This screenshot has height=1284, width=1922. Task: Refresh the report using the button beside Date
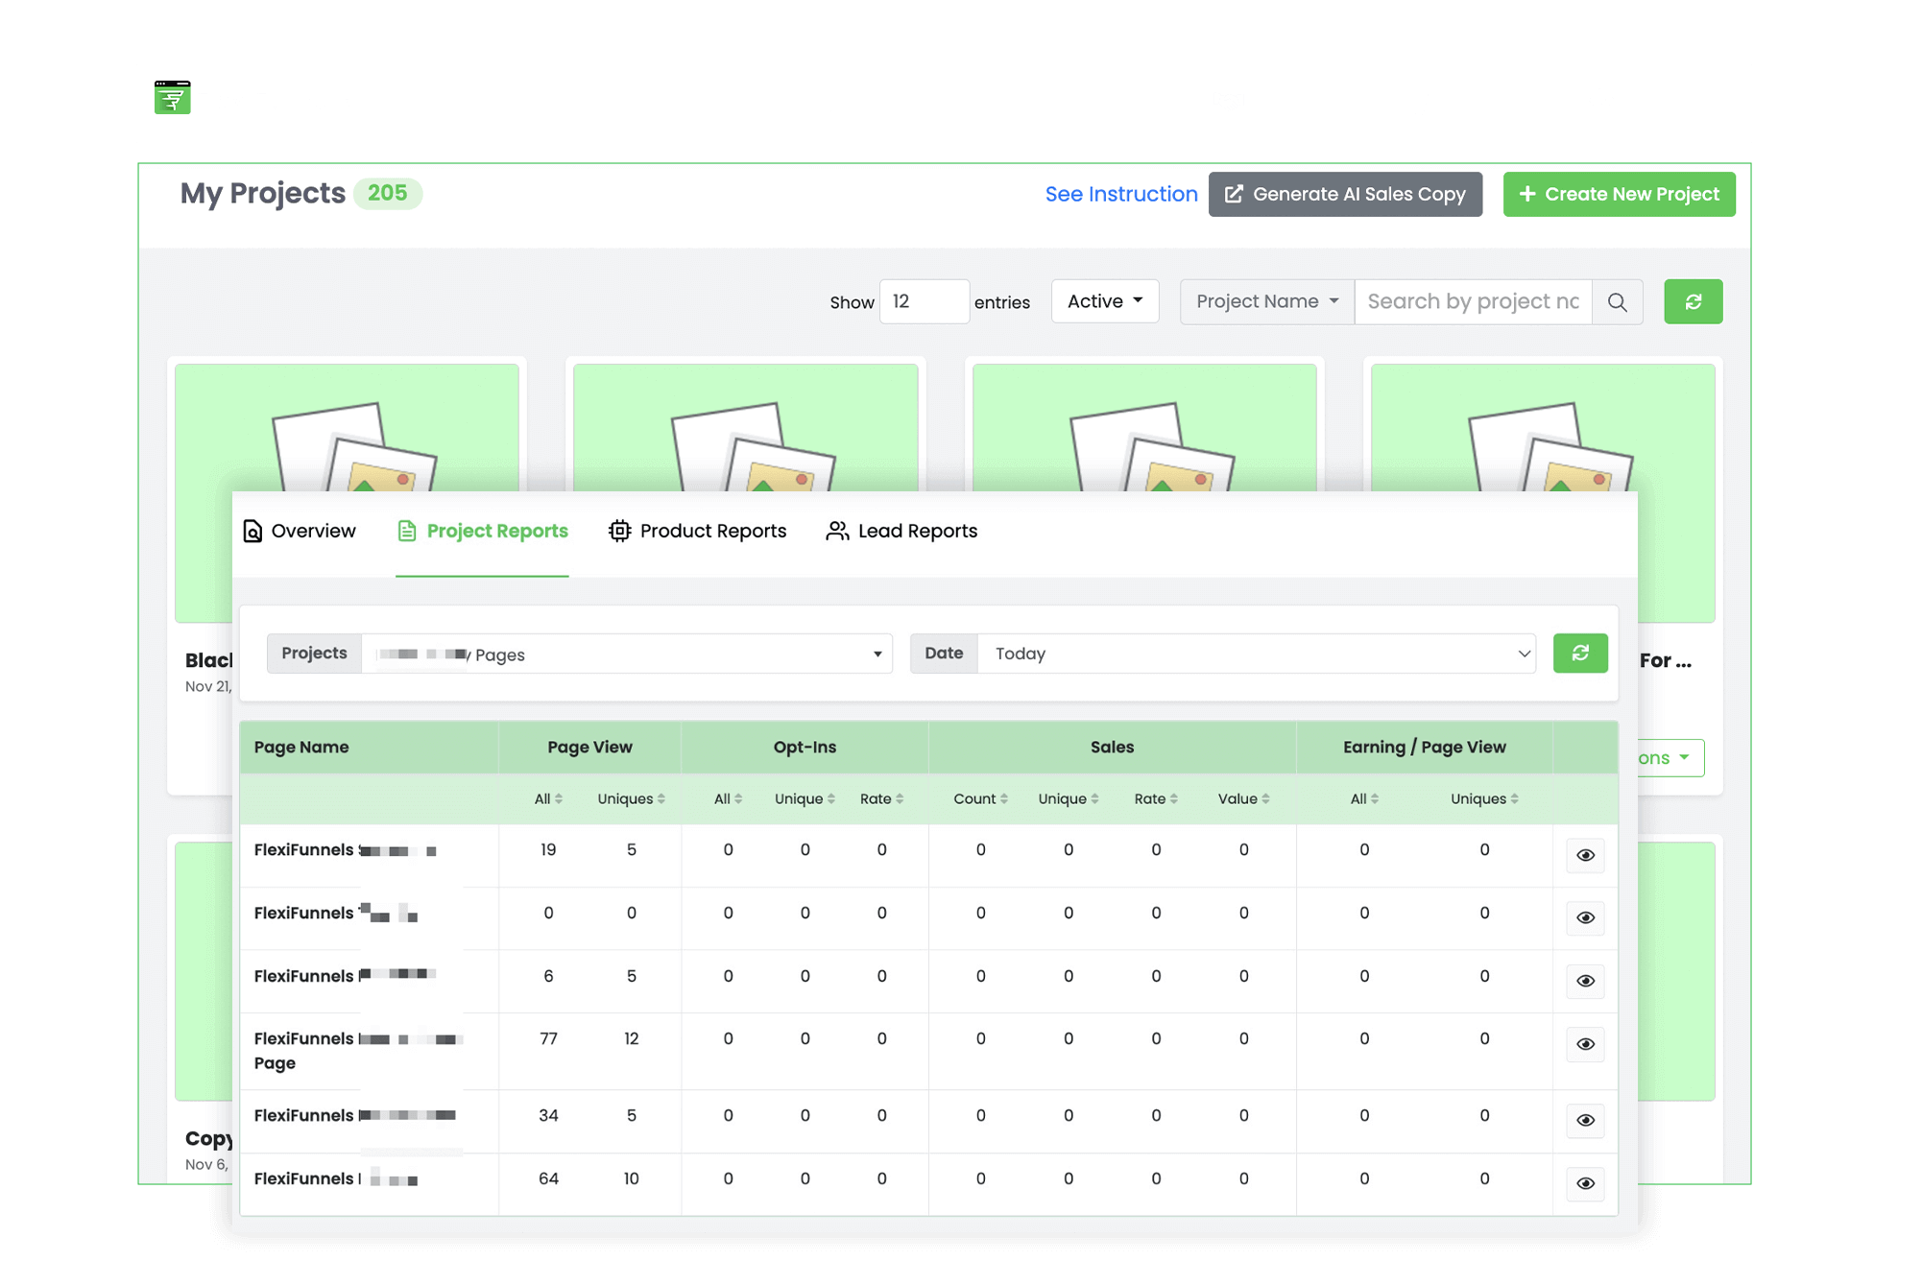tap(1579, 654)
